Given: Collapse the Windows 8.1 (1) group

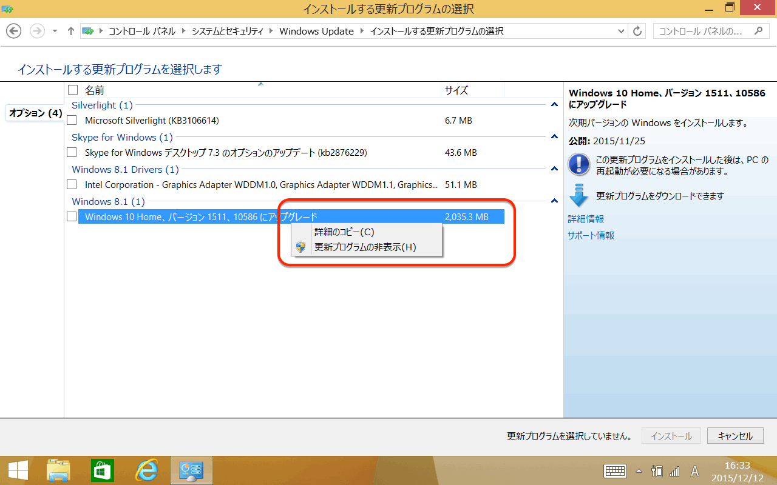Looking at the screenshot, I should click(554, 201).
